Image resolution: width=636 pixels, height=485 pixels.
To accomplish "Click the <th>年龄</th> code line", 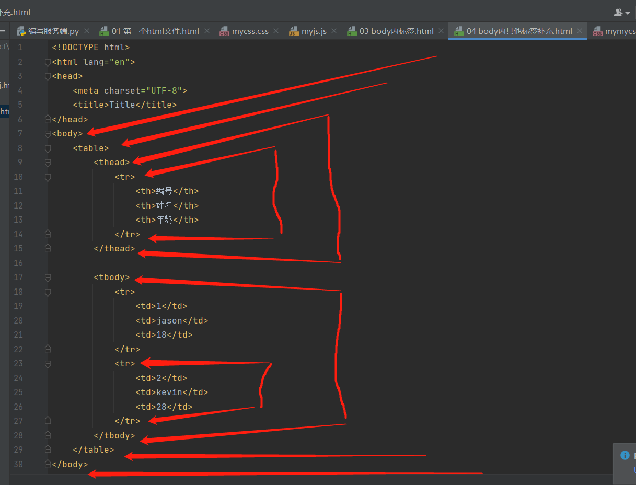I will [x=167, y=220].
